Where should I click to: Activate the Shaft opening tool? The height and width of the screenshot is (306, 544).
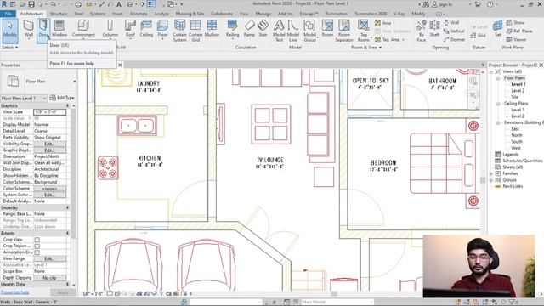(434, 29)
